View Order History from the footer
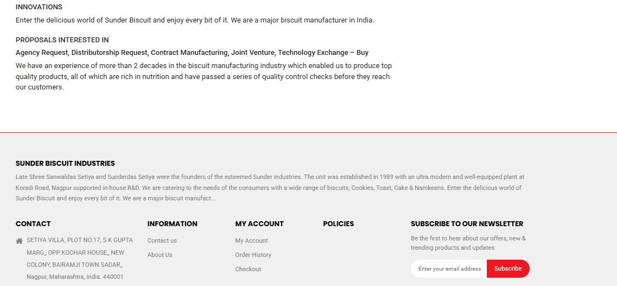617x286 pixels. pyautogui.click(x=253, y=255)
